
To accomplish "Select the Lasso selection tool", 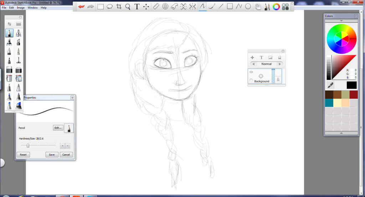I will (x=110, y=6).
